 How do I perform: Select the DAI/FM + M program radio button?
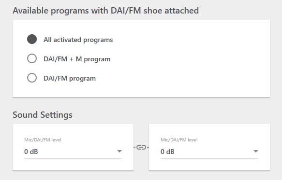[x=32, y=58]
